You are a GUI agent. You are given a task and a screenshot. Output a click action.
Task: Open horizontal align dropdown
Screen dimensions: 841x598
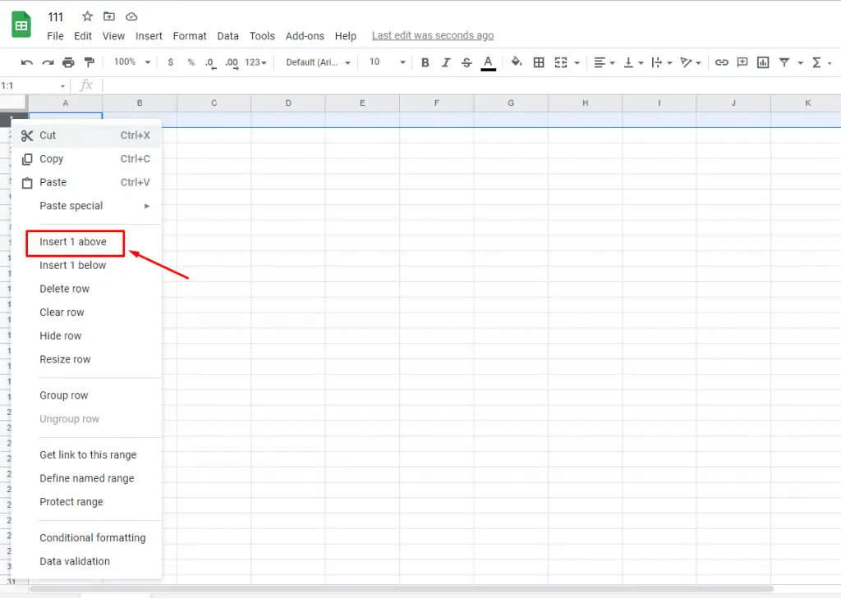pyautogui.click(x=604, y=62)
